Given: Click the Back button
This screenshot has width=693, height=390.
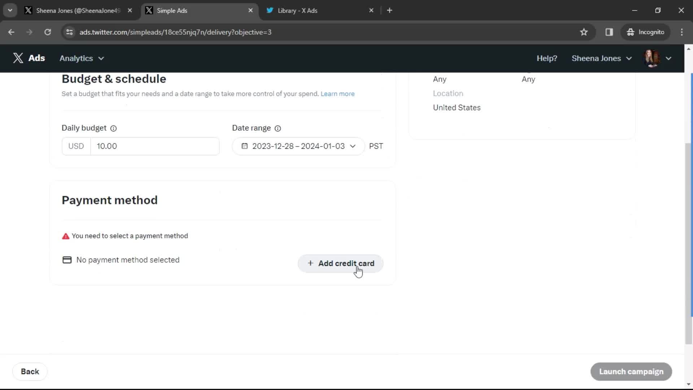Looking at the screenshot, I should [x=30, y=371].
